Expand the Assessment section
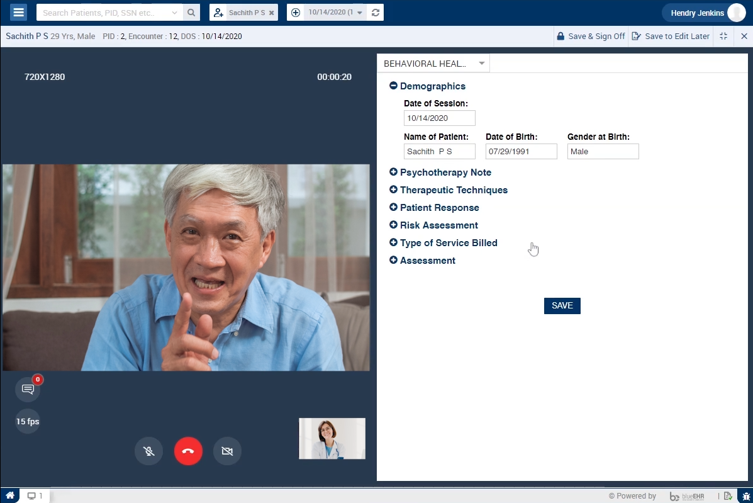Screen dimensions: 753x503 pos(393,260)
